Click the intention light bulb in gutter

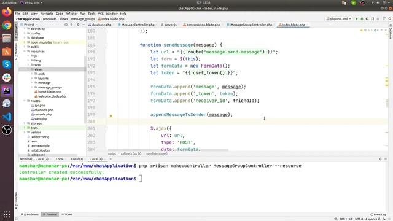[x=111, y=116]
